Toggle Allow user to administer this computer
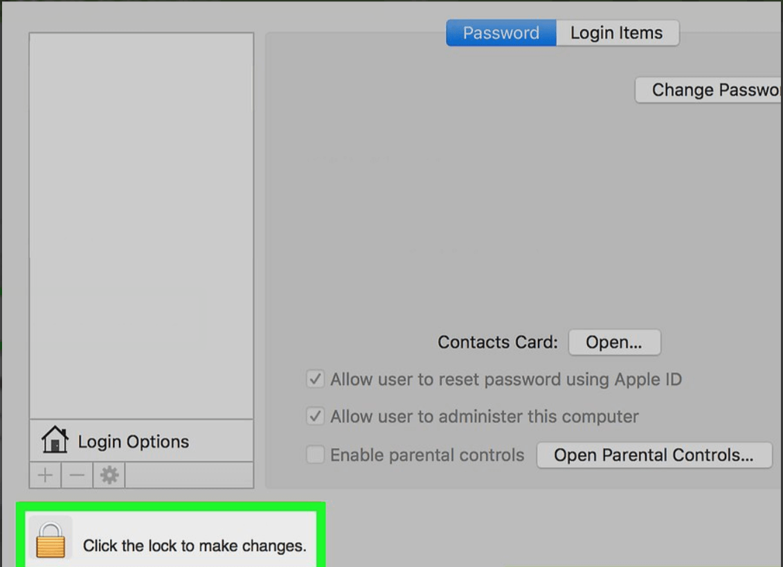Image resolution: width=783 pixels, height=567 pixels. tap(315, 416)
